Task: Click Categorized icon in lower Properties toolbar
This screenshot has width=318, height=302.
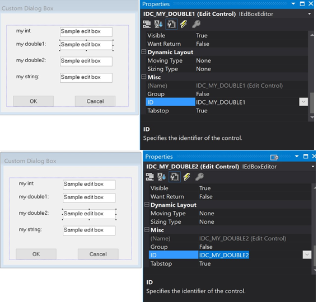Action: click(149, 177)
